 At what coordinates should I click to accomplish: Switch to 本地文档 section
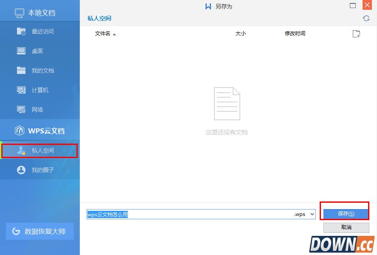(x=35, y=12)
